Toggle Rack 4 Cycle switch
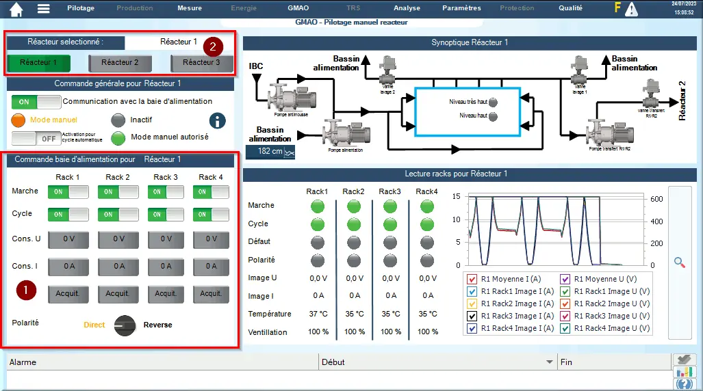This screenshot has width=703, height=391. (x=211, y=215)
